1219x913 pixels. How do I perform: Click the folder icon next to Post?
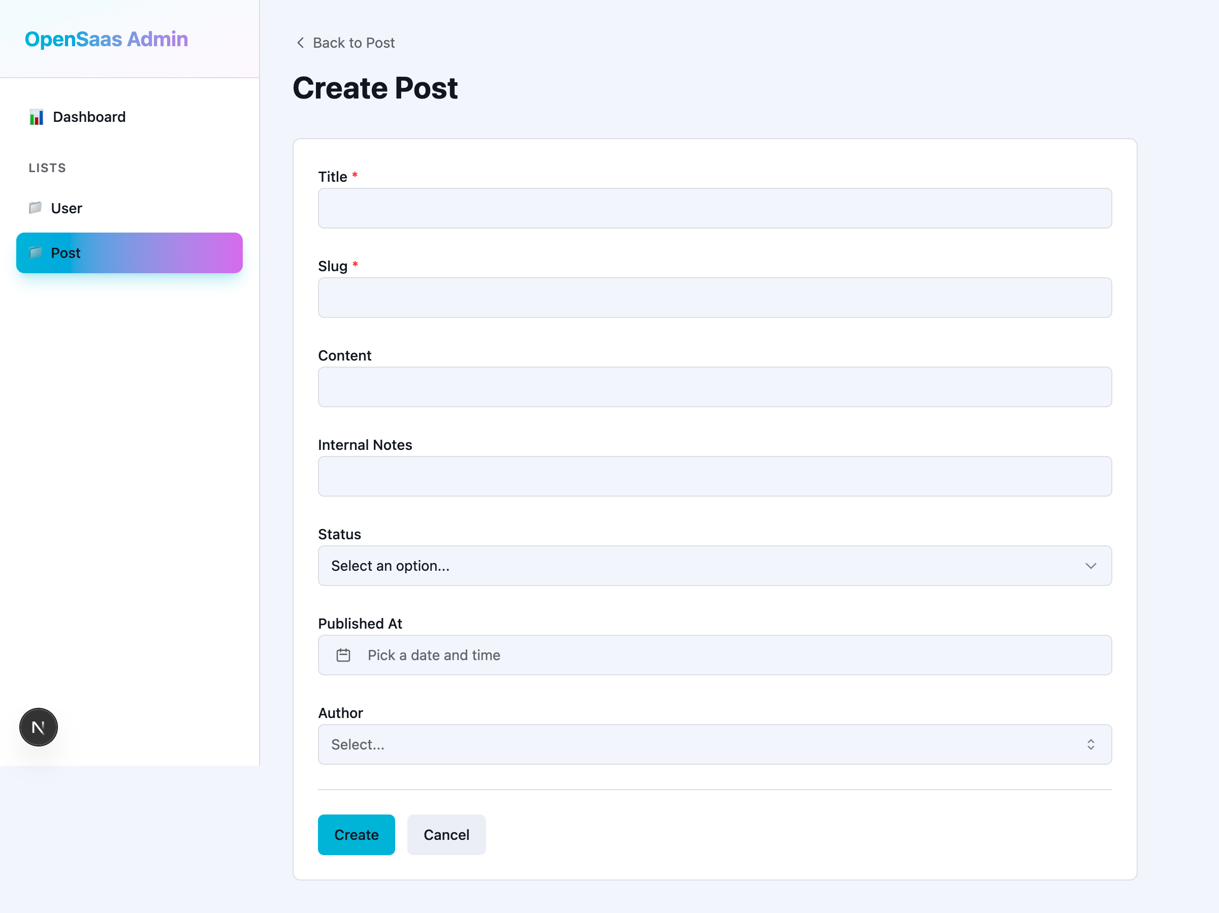click(x=35, y=253)
